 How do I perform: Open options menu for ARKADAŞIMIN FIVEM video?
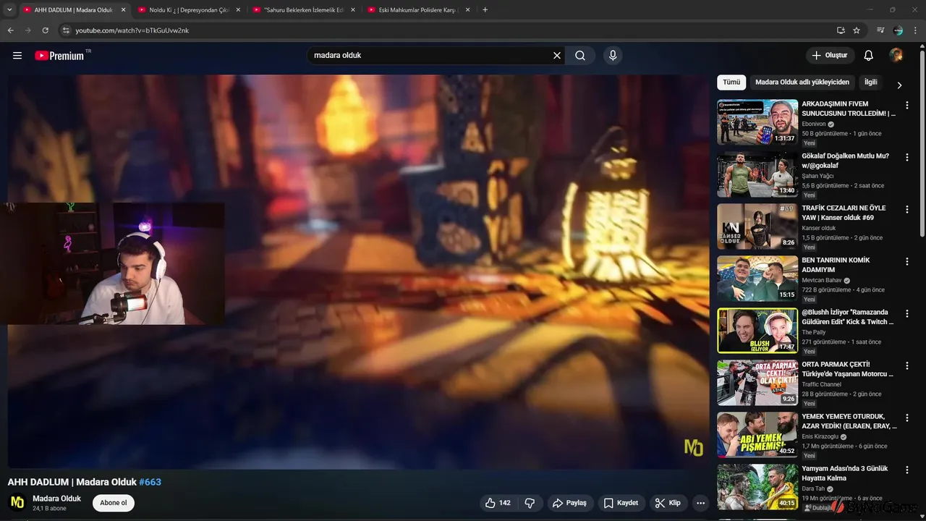(906, 106)
